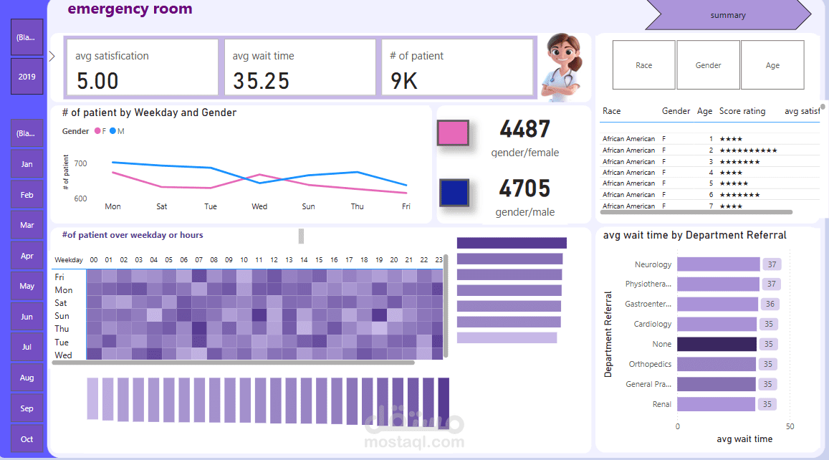Click the Wed row label in heatmap

point(63,355)
